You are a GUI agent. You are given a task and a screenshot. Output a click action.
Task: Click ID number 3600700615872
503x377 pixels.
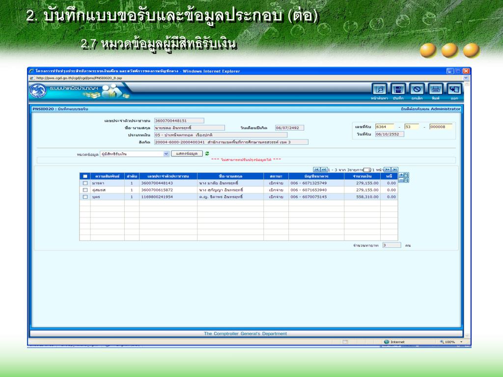157,190
